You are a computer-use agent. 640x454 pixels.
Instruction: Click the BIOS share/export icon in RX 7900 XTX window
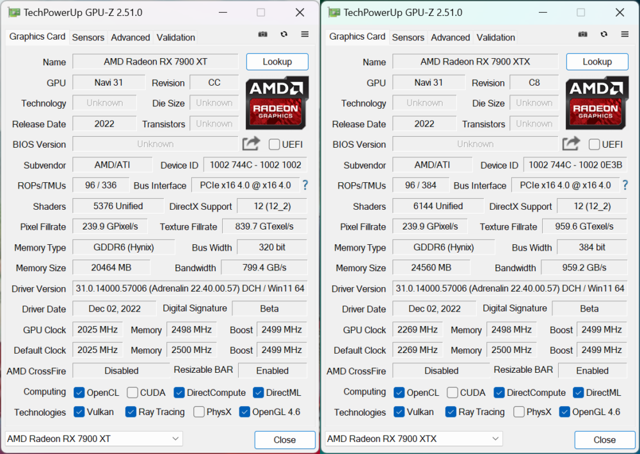click(x=571, y=144)
